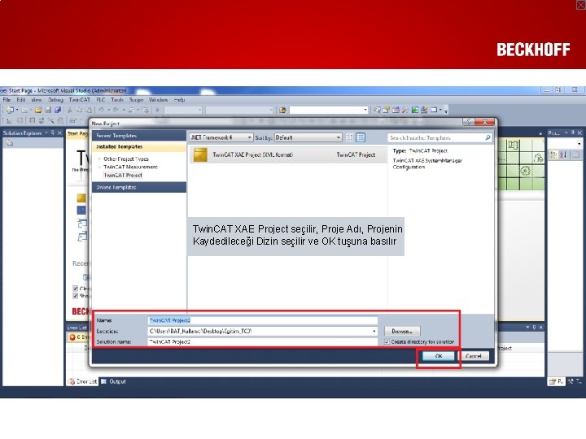Image resolution: width=586 pixels, height=439 pixels.
Task: Click the Save All toolbar icon
Action: [58, 110]
